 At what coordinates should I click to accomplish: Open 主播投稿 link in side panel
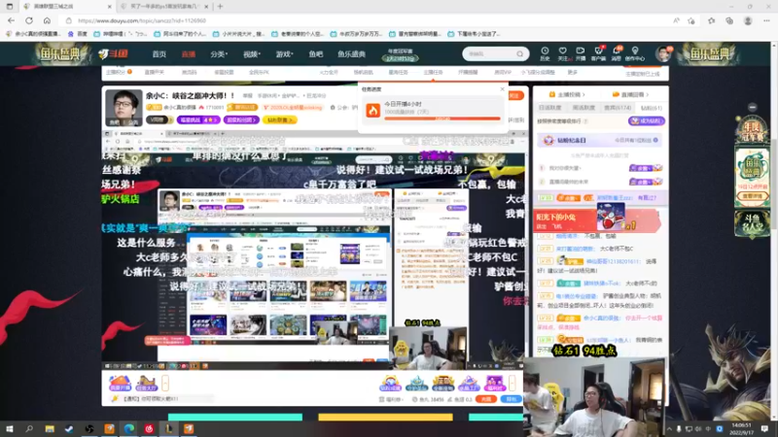click(568, 94)
